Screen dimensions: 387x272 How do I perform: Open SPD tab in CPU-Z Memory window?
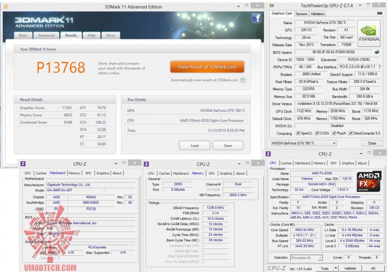point(212,174)
